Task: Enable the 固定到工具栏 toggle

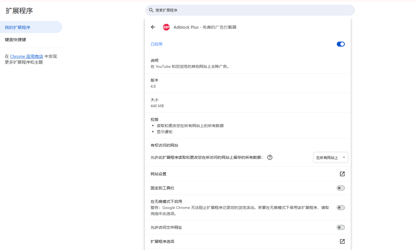Action: click(x=341, y=188)
